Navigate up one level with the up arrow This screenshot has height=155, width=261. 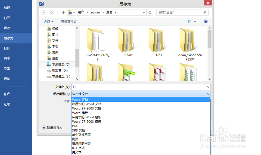pyautogui.click(x=63, y=12)
